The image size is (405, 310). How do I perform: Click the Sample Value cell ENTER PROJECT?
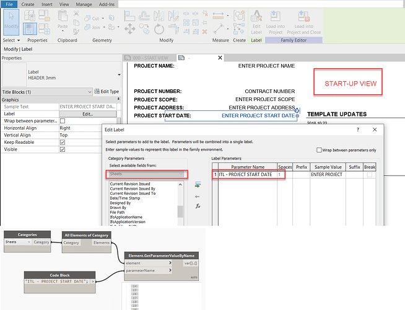pyautogui.click(x=328, y=175)
